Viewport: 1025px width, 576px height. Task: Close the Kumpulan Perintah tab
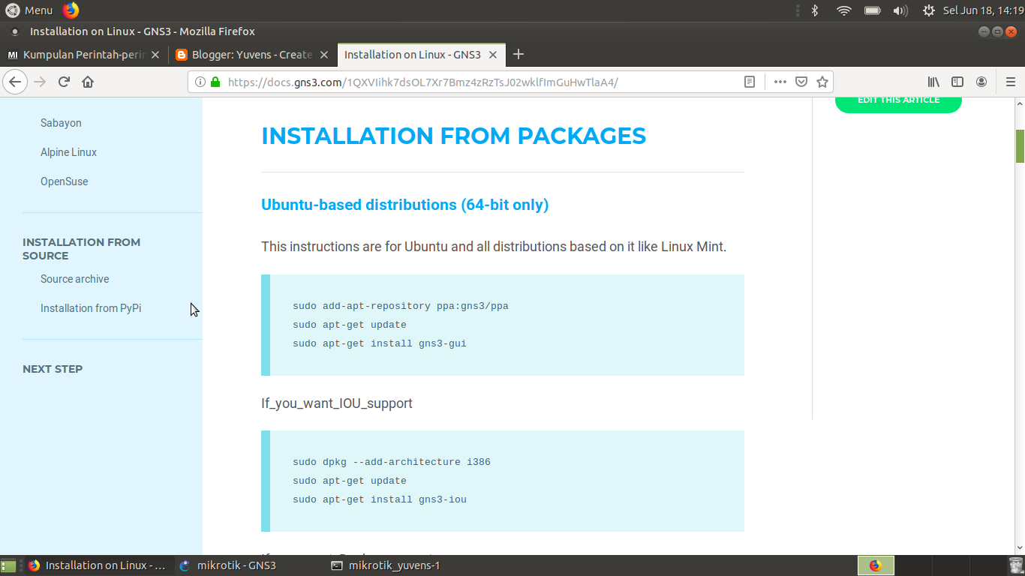(155, 55)
